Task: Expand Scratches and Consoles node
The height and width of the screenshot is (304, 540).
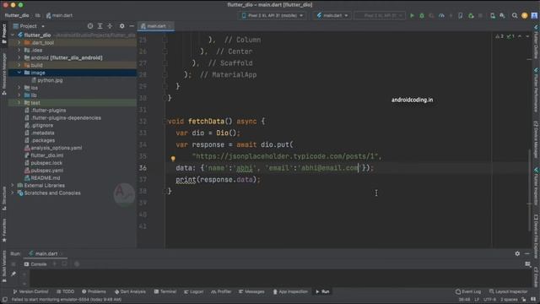Action: click(13, 193)
